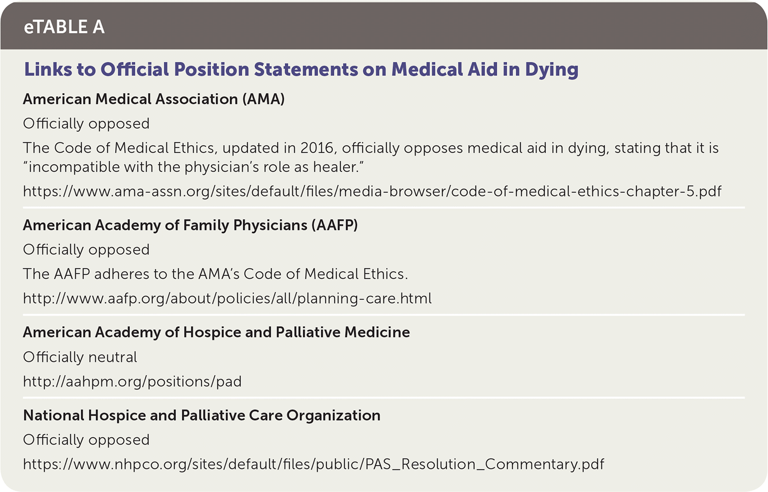Click the '(AMA)' abbreviation in the heading
The width and height of the screenshot is (768, 492).
(x=264, y=99)
